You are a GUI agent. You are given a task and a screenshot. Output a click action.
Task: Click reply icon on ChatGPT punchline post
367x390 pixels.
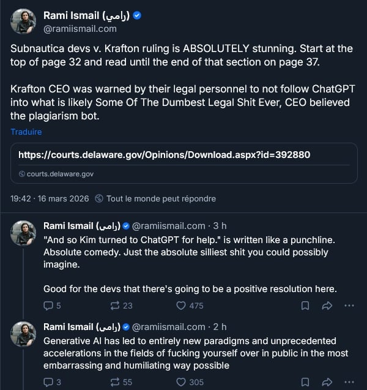[49, 306]
